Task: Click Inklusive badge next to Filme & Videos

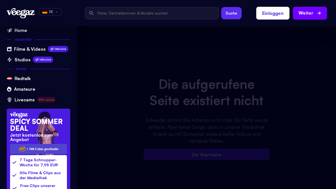Action: [58, 49]
